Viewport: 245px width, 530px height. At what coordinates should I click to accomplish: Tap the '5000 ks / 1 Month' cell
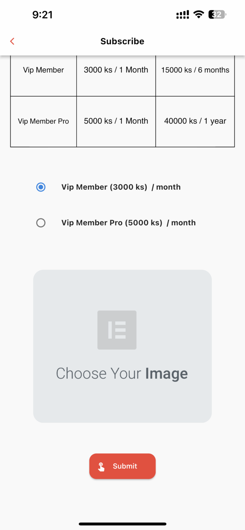(x=116, y=121)
